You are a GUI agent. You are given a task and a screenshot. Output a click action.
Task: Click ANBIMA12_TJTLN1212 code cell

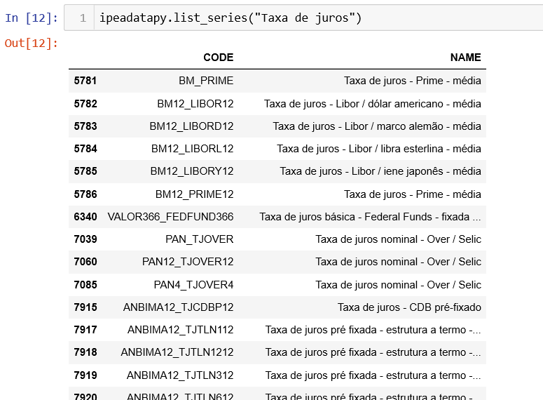(177, 352)
